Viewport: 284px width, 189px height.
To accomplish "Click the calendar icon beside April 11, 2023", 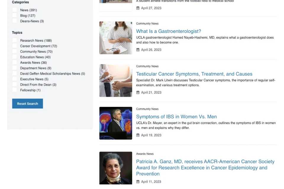I will (138, 181).
